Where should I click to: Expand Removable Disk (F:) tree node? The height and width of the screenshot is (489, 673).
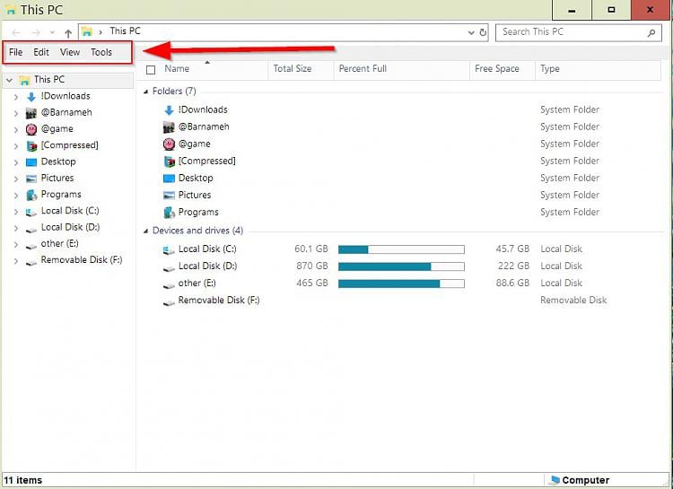click(16, 260)
